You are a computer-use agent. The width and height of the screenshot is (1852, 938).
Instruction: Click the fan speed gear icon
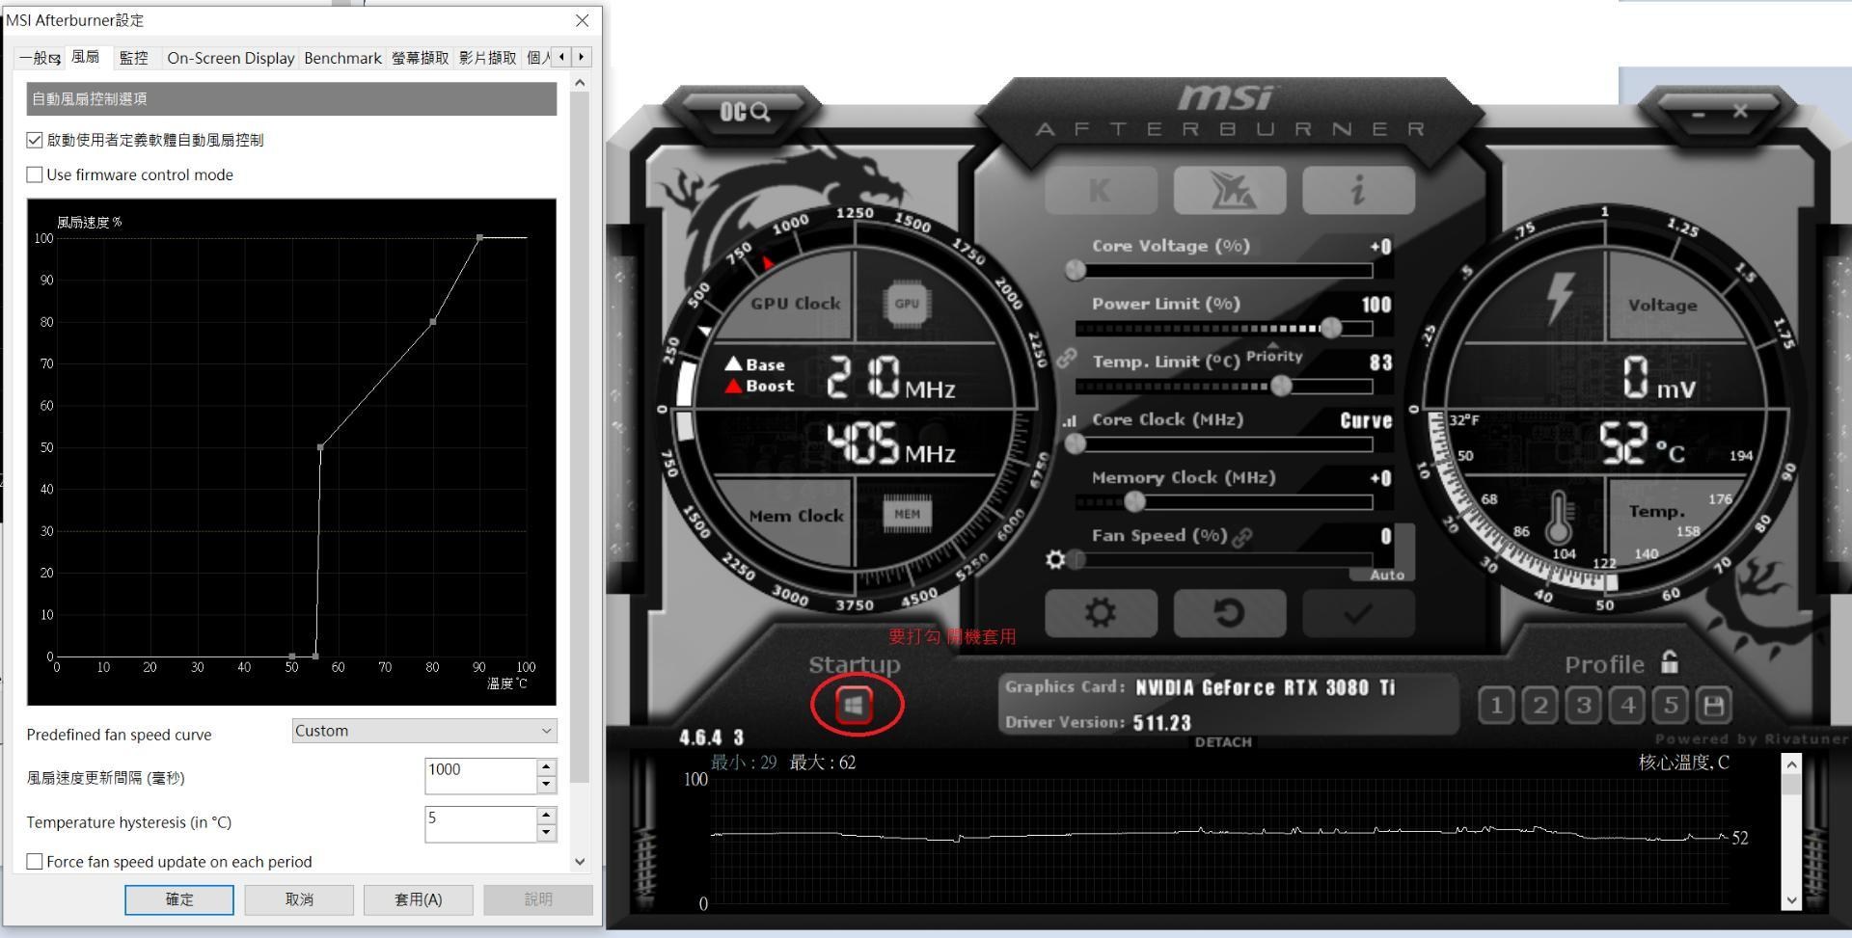coord(1055,559)
